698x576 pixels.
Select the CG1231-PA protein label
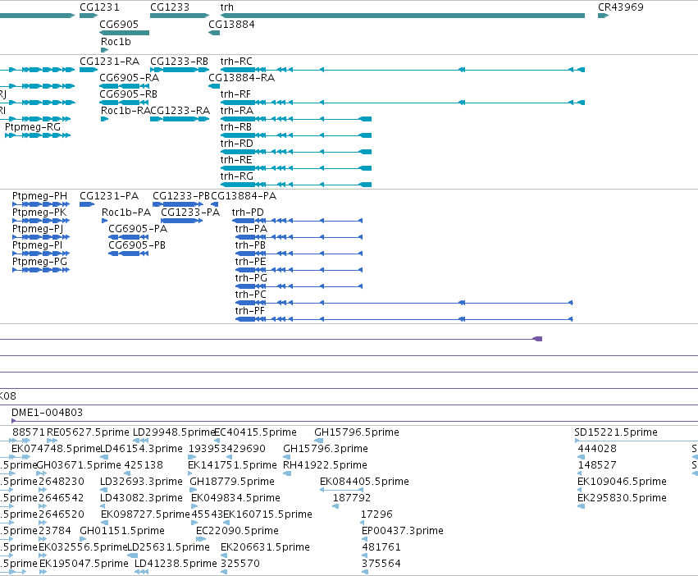pyautogui.click(x=109, y=196)
